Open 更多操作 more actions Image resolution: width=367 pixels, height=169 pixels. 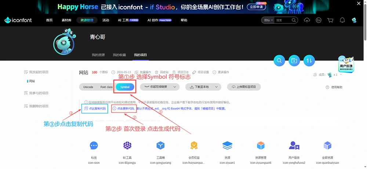221,72
